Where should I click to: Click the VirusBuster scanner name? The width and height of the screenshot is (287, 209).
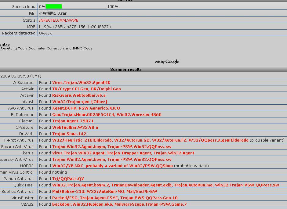[23, 198]
